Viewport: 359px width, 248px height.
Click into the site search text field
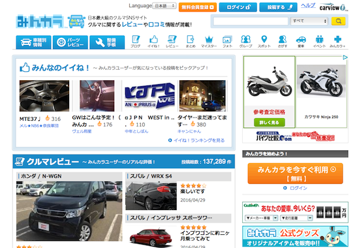pos(251,21)
